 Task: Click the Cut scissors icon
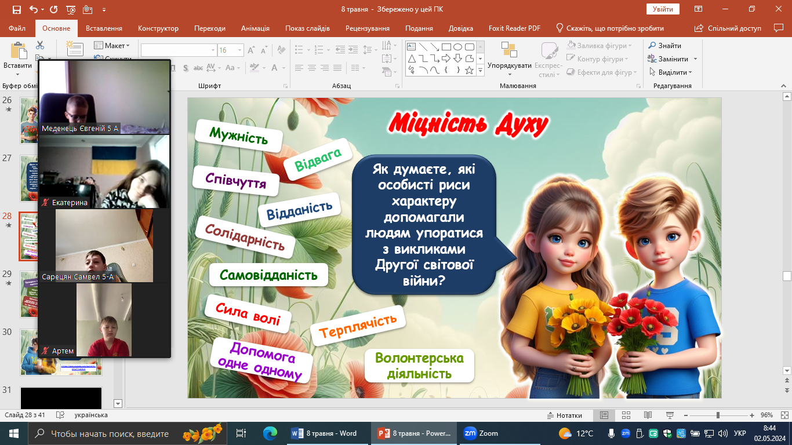(40, 45)
